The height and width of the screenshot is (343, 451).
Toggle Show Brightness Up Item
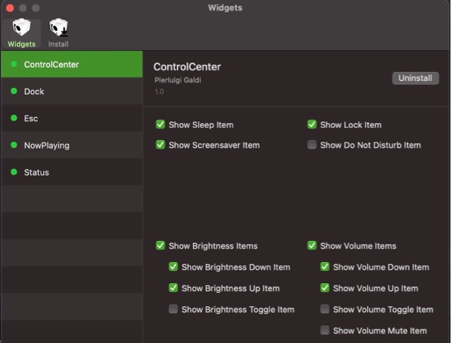pyautogui.click(x=173, y=288)
